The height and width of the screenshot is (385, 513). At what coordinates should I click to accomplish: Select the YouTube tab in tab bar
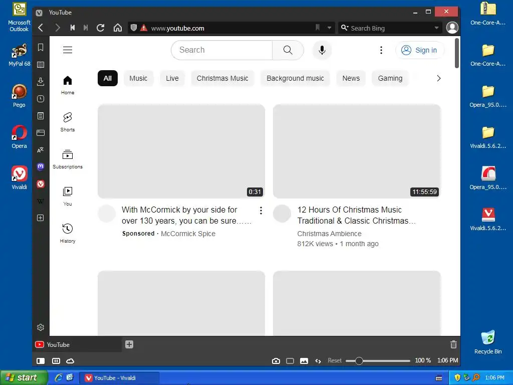(77, 344)
